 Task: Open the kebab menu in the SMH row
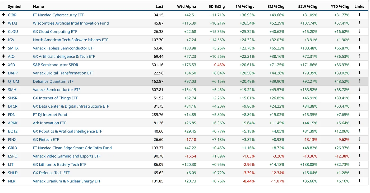tap(359, 89)
